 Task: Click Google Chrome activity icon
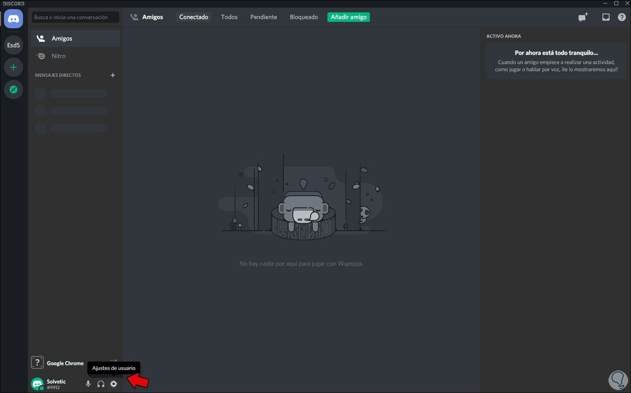pyautogui.click(x=37, y=362)
